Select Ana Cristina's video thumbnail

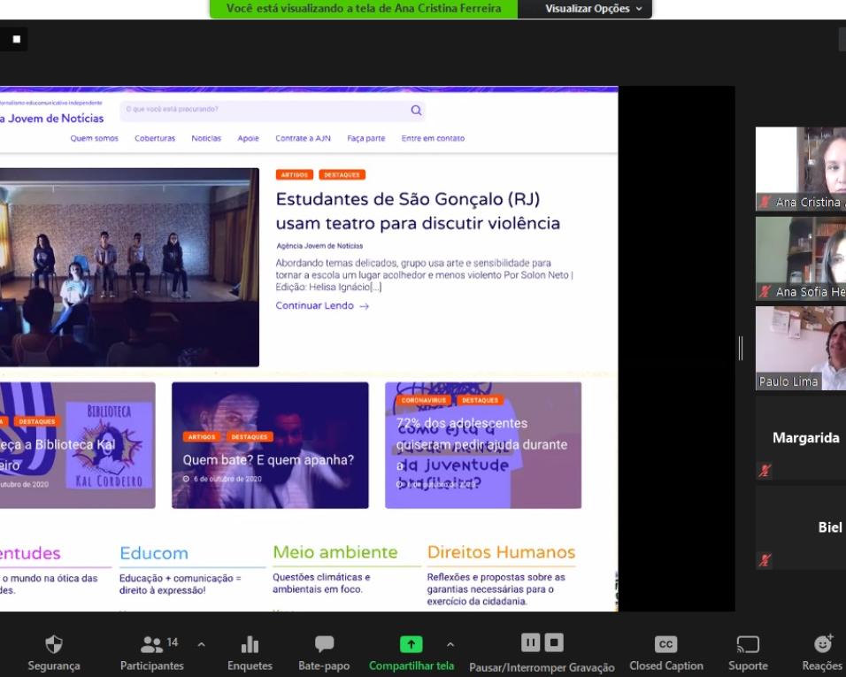(x=801, y=169)
